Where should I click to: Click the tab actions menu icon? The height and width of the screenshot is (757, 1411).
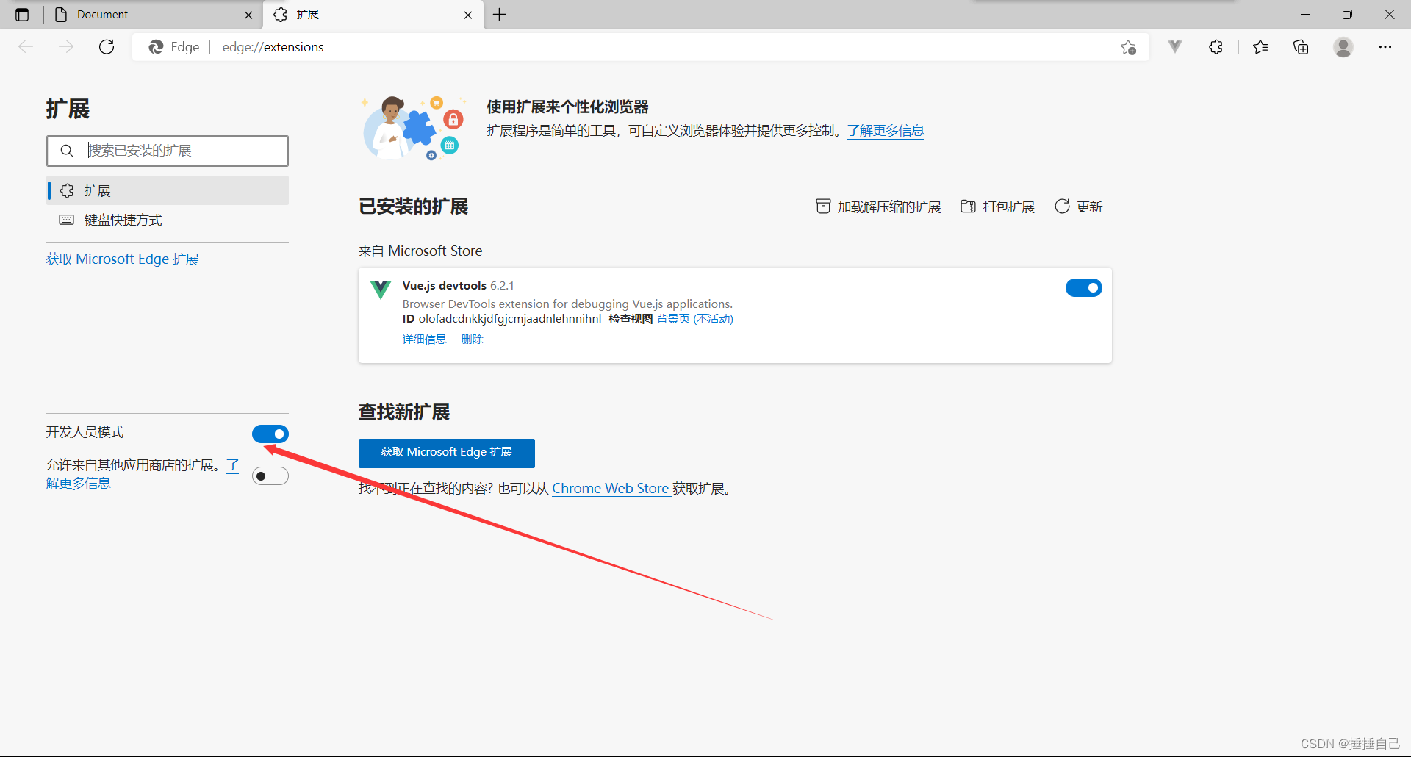[22, 15]
